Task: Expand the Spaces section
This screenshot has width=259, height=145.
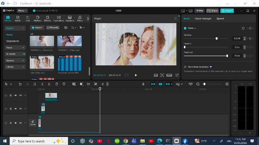Action: coord(15,61)
